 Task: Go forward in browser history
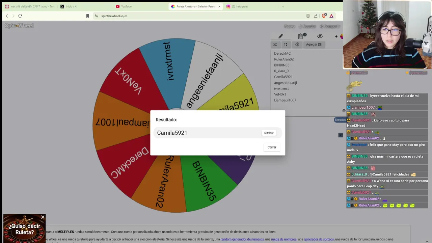13,16
